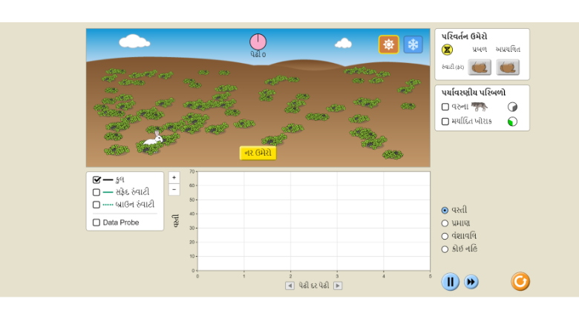Click limited food green pie icon
The width and height of the screenshot is (579, 319).
coord(512,122)
